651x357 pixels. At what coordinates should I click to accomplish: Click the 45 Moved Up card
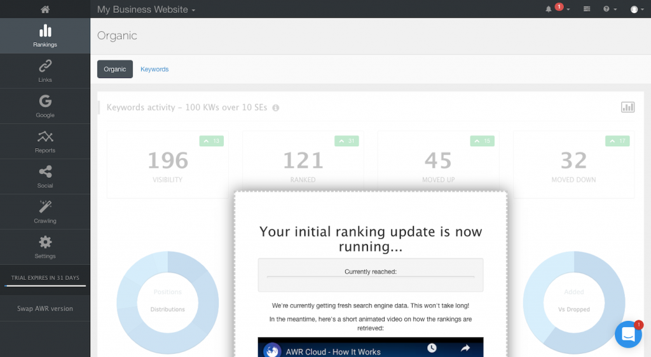coord(439,161)
